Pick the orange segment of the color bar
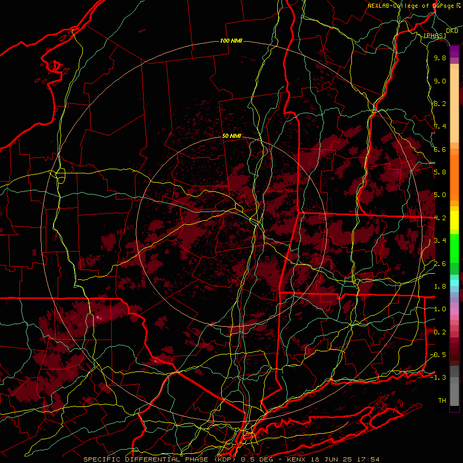The width and height of the screenshot is (463, 463). click(454, 178)
